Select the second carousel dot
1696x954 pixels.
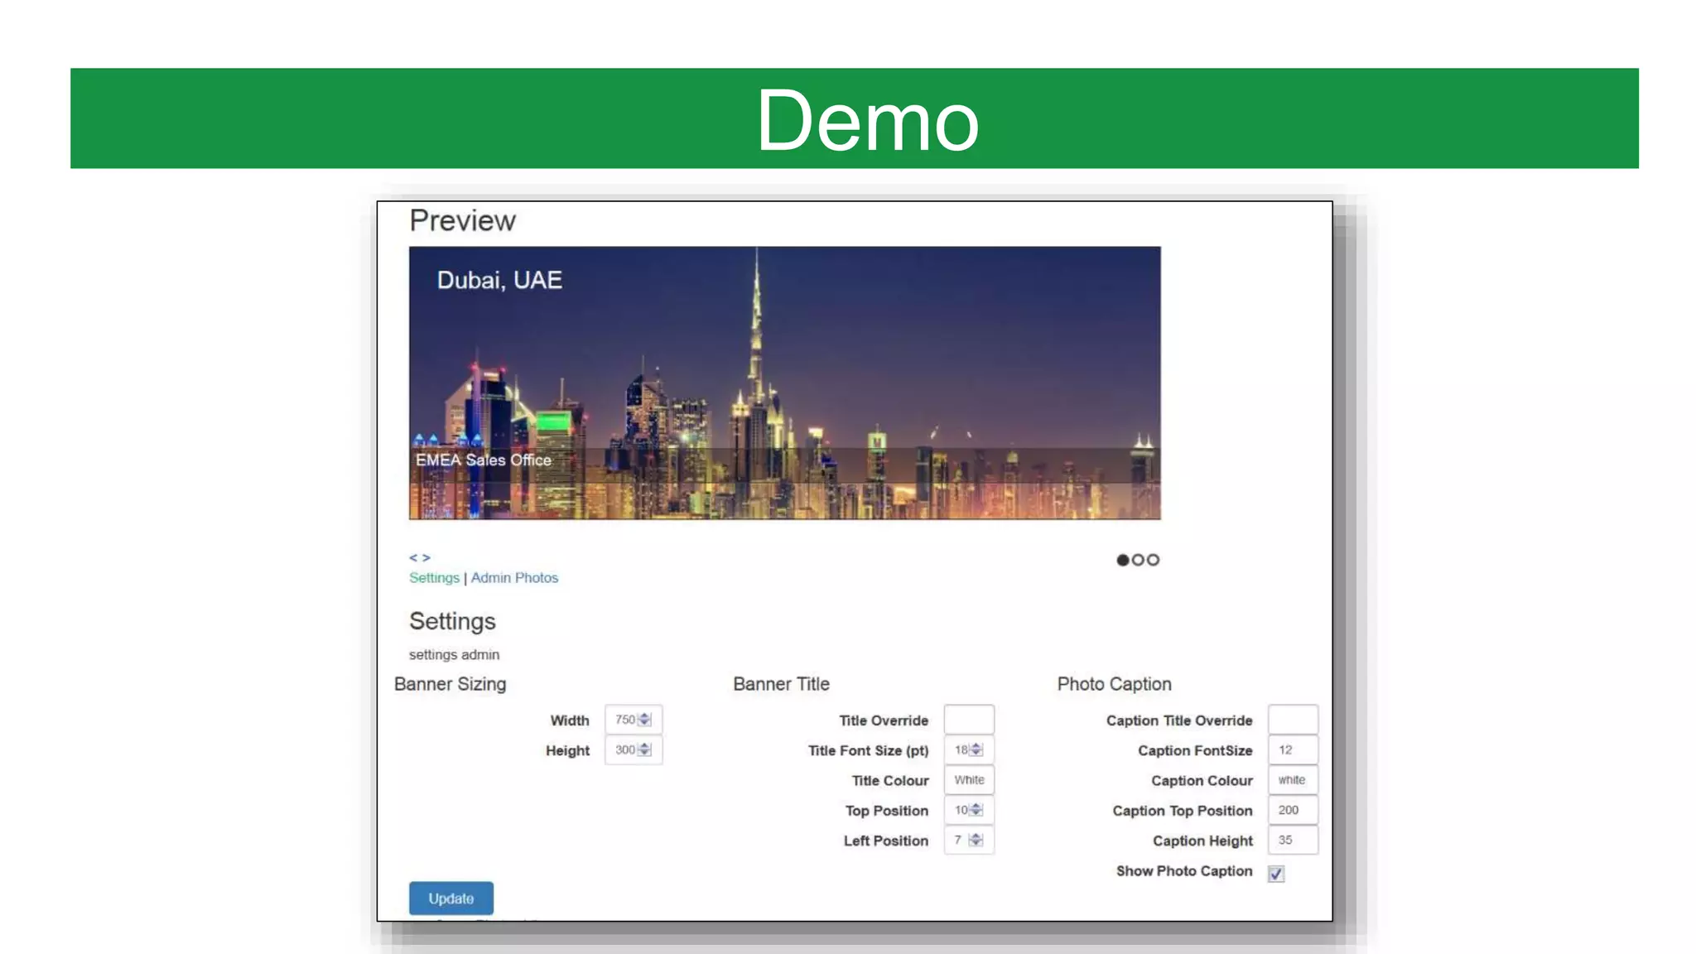click(x=1138, y=560)
